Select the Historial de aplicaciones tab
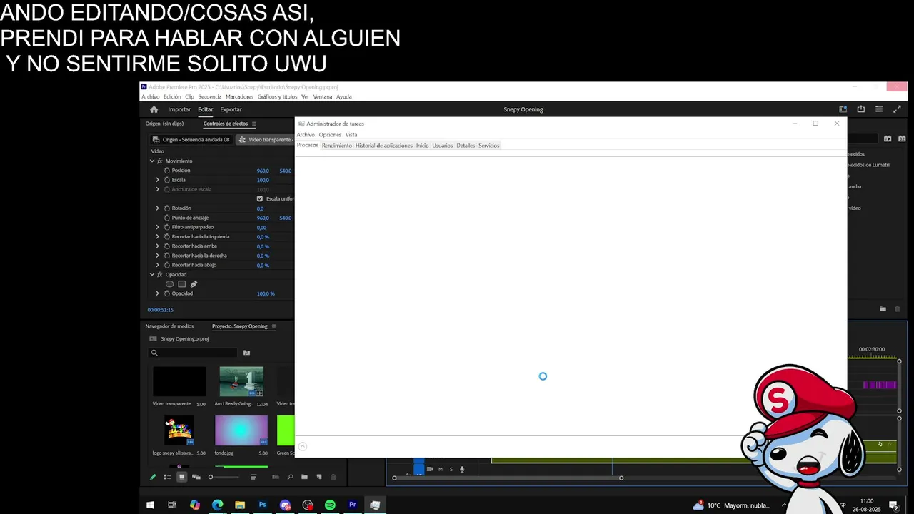This screenshot has width=914, height=514. click(383, 146)
